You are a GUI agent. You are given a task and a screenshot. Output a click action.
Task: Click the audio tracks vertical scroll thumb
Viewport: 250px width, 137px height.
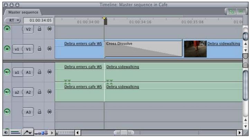coord(246,85)
